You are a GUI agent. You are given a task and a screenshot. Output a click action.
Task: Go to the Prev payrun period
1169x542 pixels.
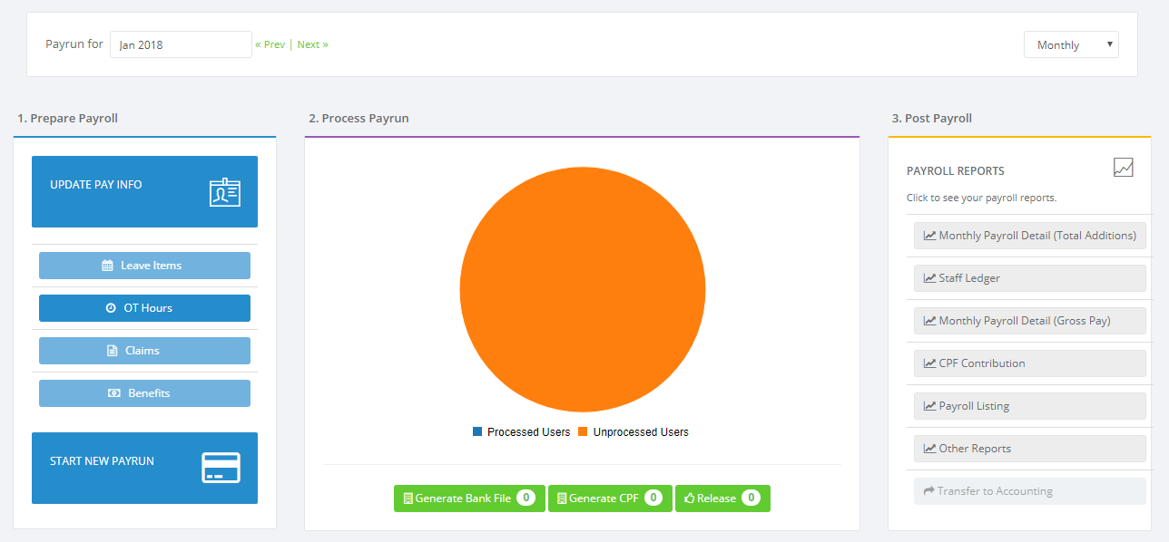pos(270,44)
